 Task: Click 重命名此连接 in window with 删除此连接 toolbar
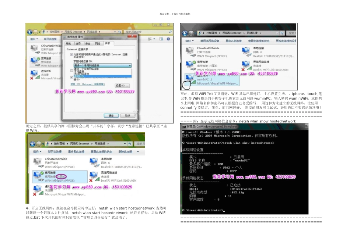click(76, 151)
